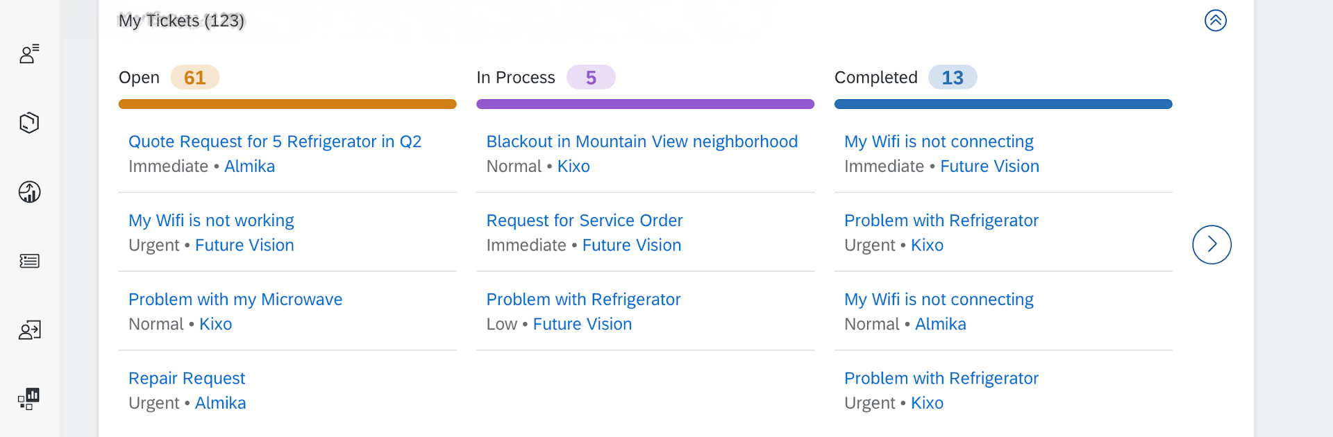Viewport: 1333px width, 437px height.
Task: Click the Open tickets count badge 61
Action: click(x=194, y=78)
